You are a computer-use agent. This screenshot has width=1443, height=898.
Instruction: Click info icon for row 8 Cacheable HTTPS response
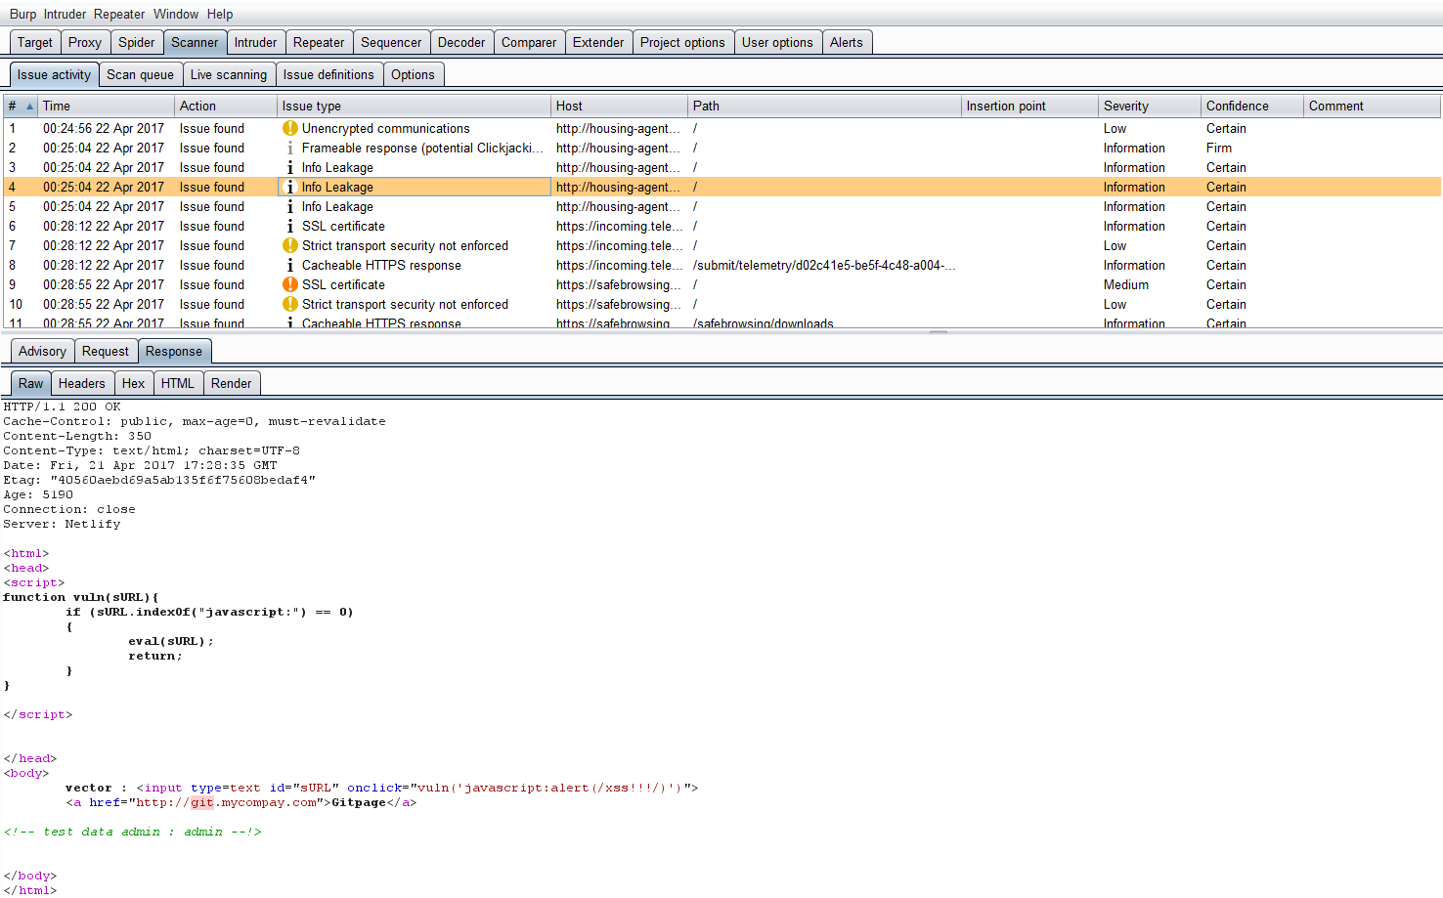click(290, 265)
